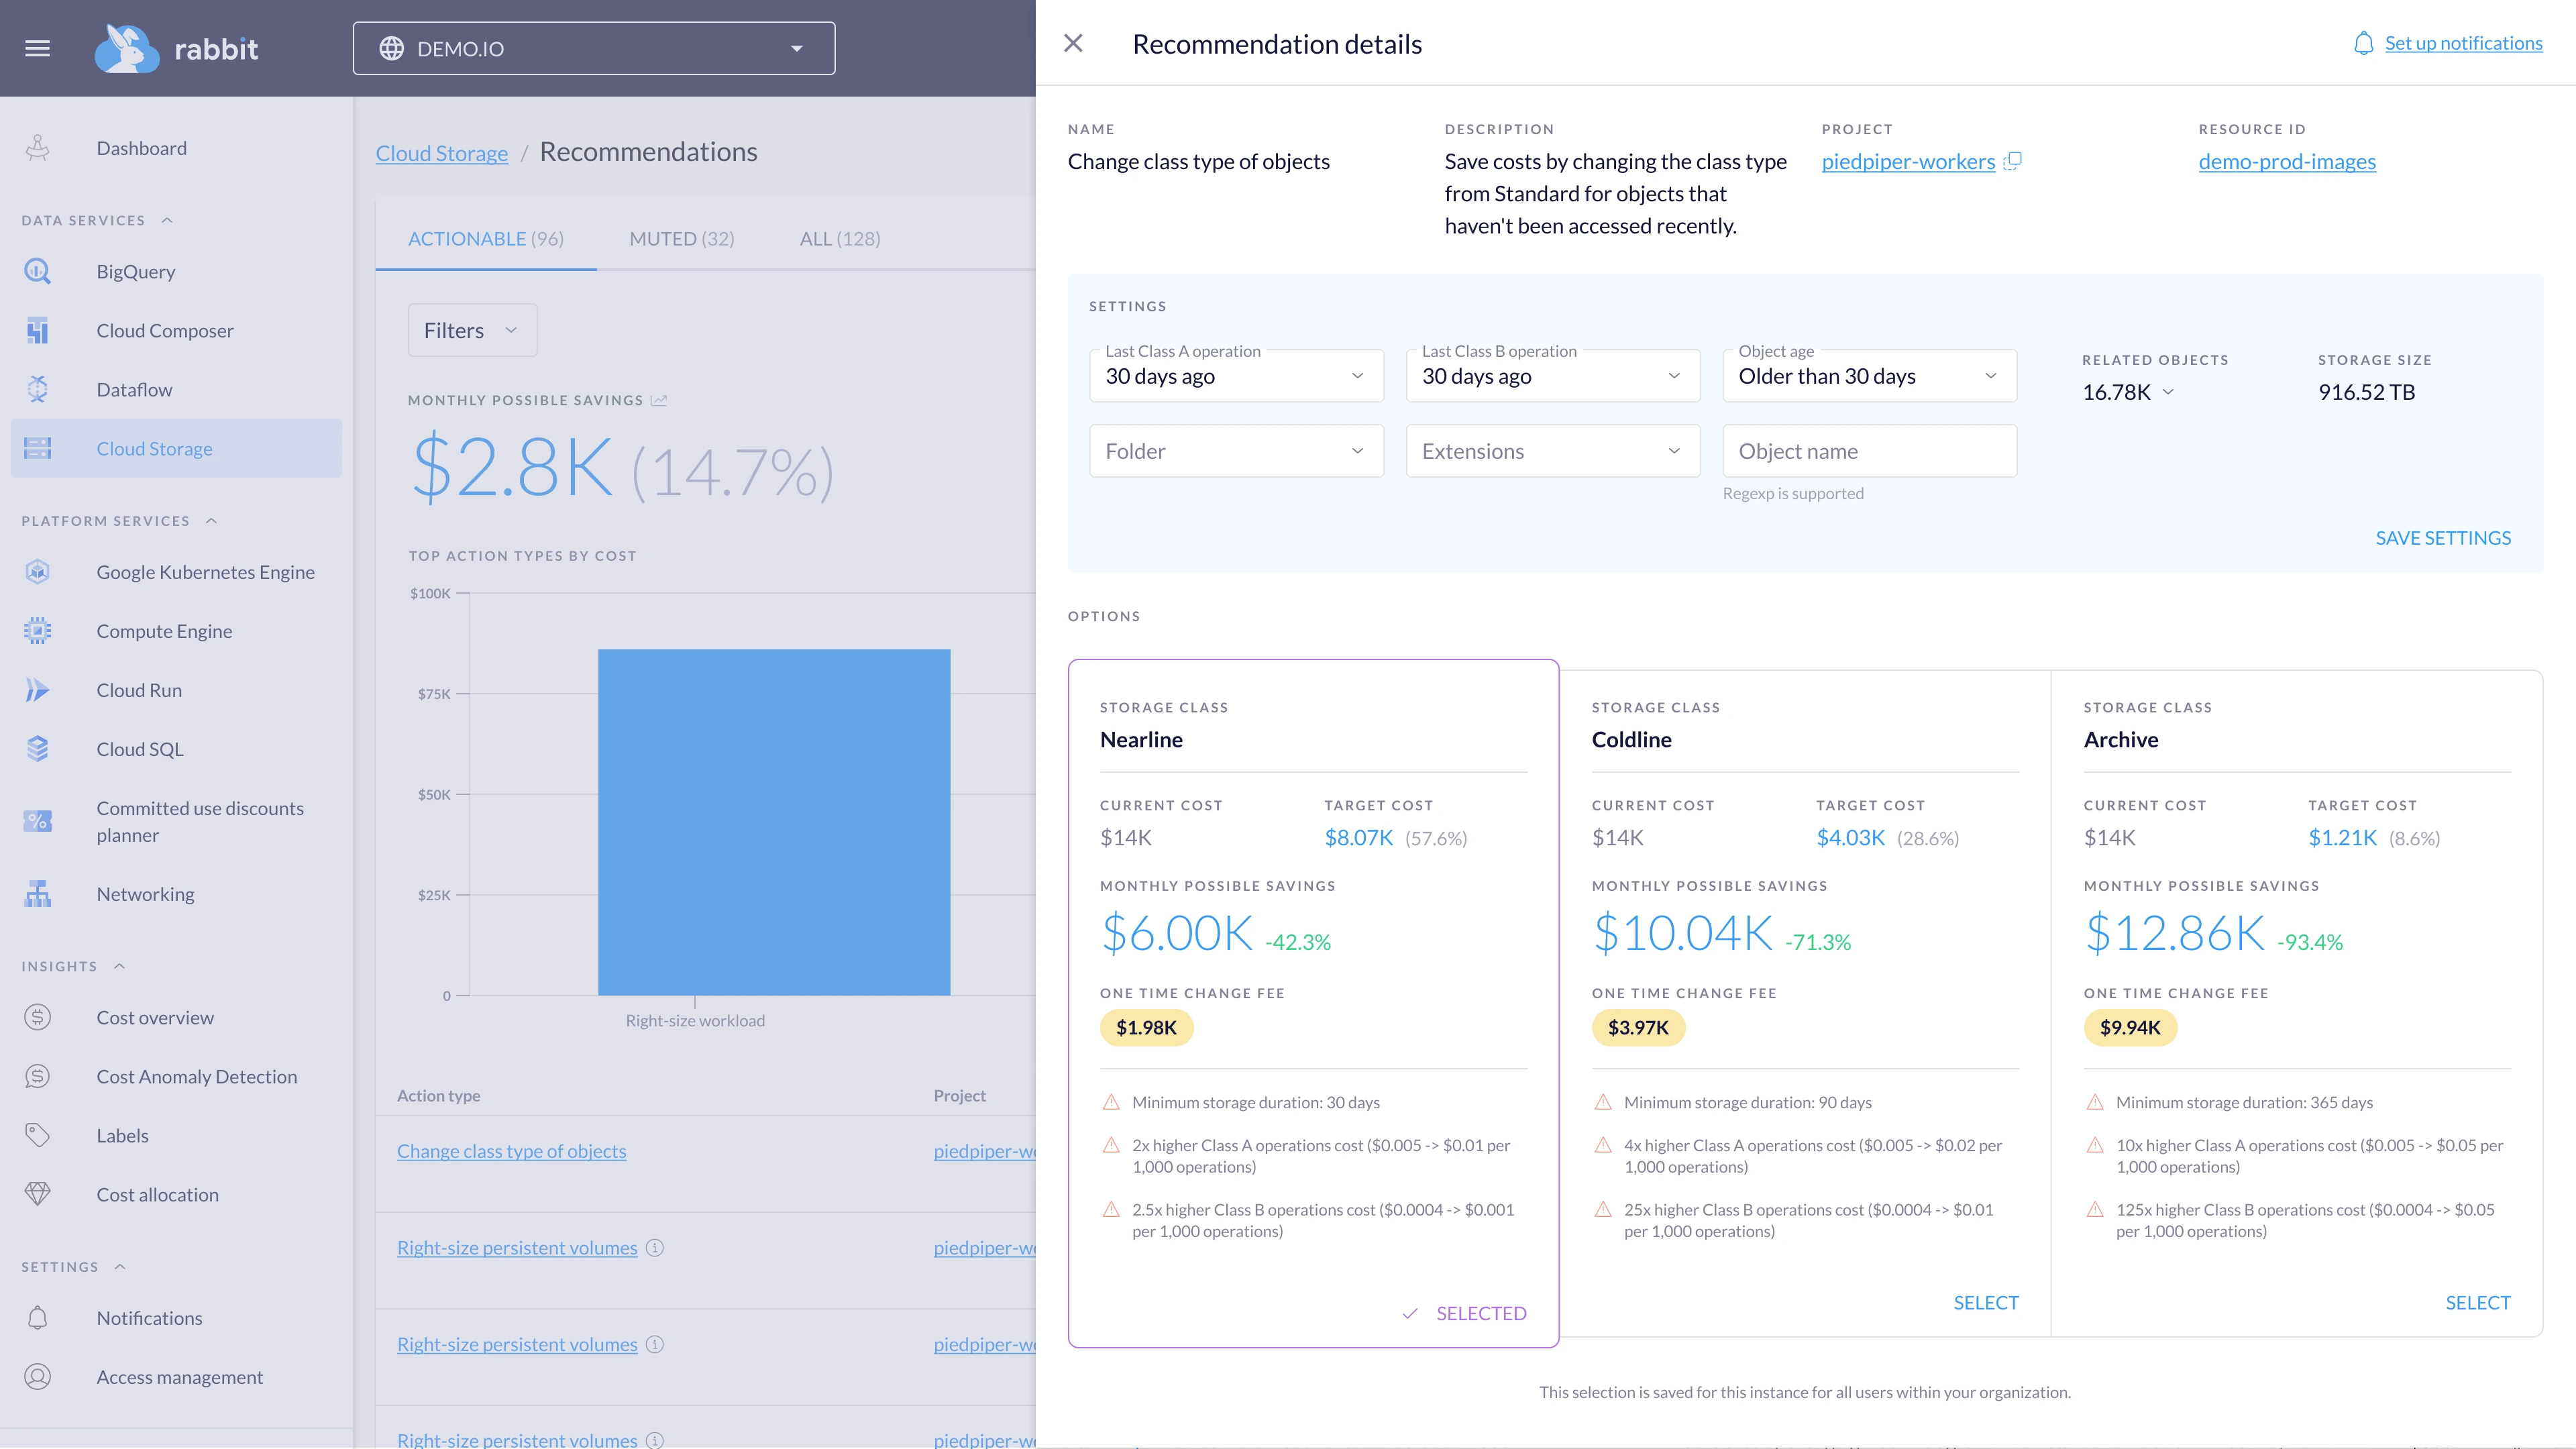Click the Cost Anomaly Detection icon
Image resolution: width=2576 pixels, height=1449 pixels.
click(37, 1076)
